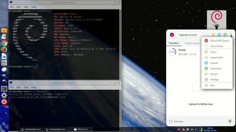Open Tabs menu in screenfetch terminal
Viewport: 236px width, 132px height.
tap(26, 7)
